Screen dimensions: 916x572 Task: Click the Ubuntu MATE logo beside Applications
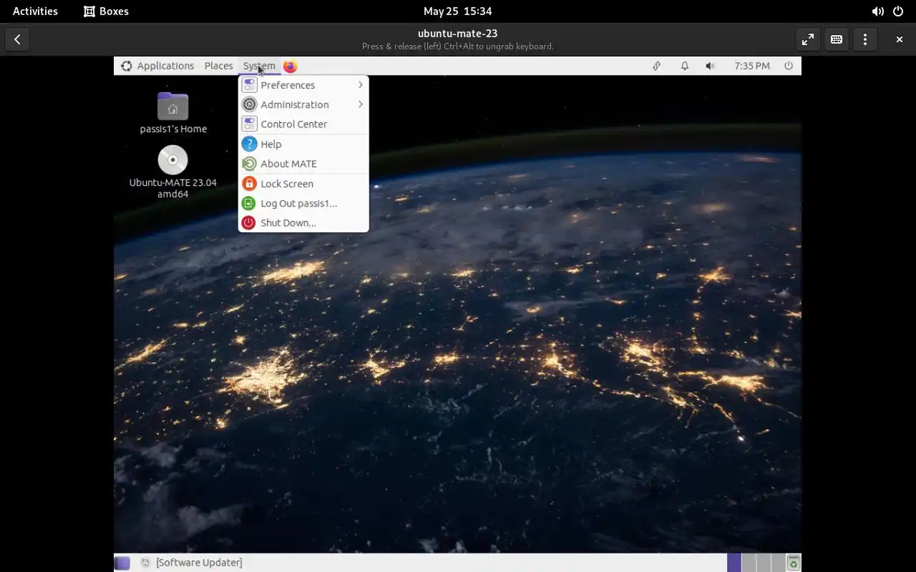[126, 66]
